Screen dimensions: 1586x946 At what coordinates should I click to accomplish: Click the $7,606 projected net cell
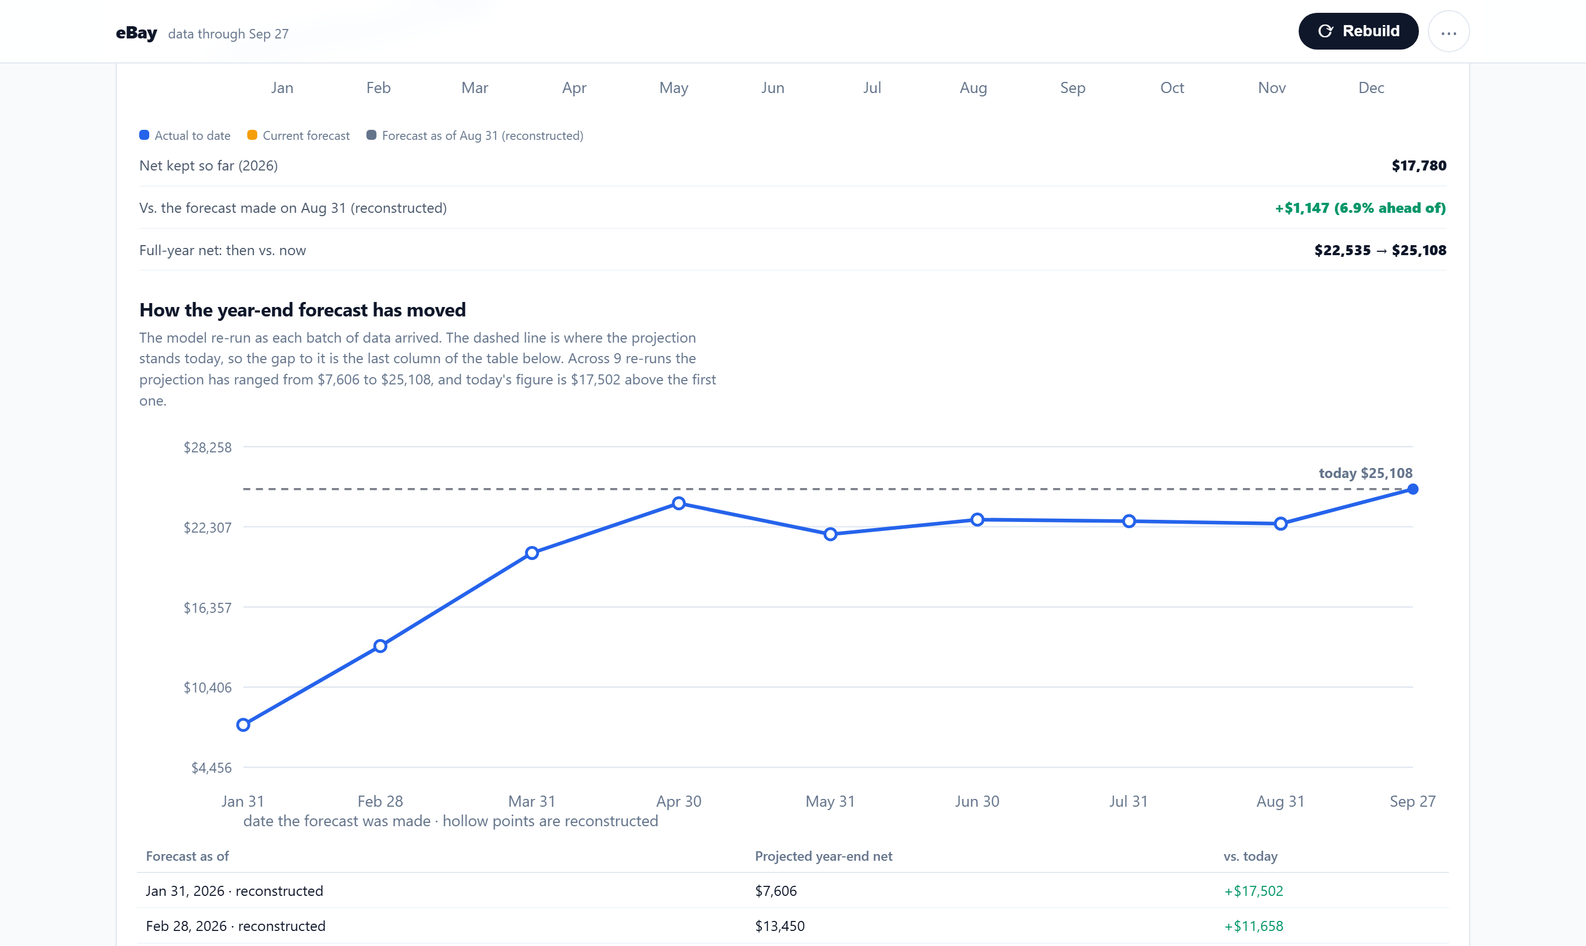pos(776,890)
